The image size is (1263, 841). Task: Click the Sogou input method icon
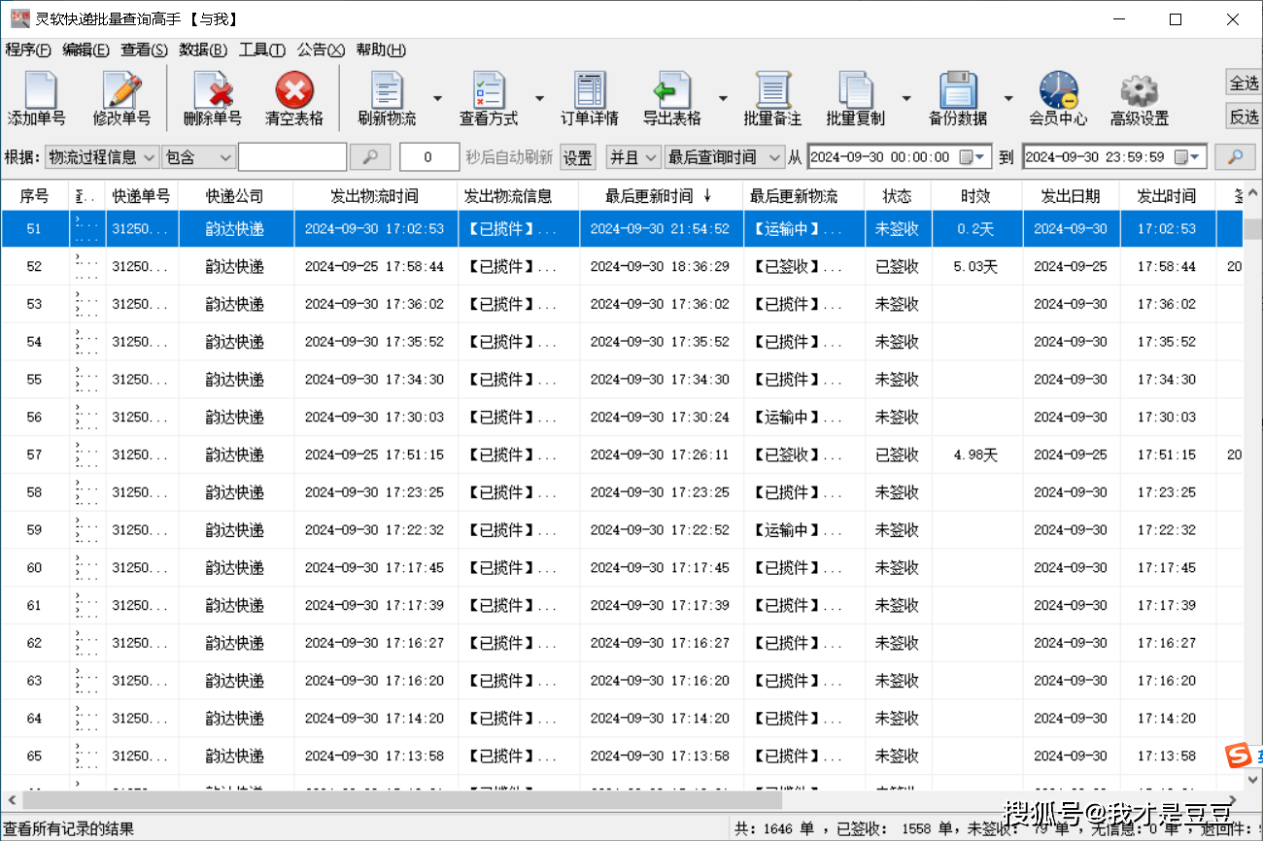1237,755
